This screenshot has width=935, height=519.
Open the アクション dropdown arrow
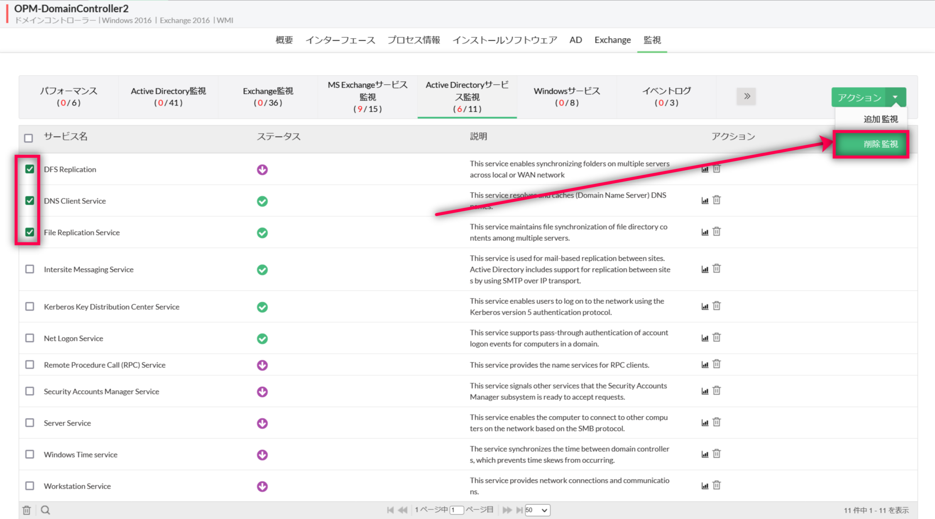coord(895,97)
